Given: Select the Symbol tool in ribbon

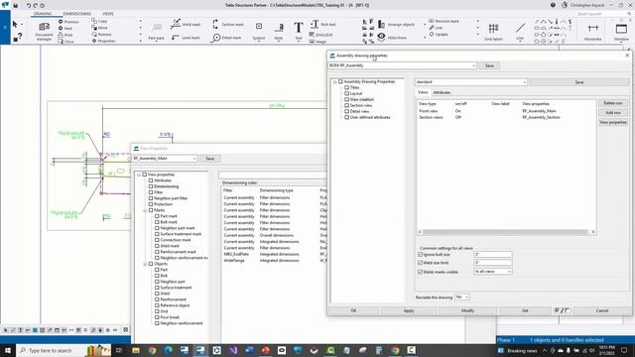Looking at the screenshot, I should click(259, 31).
